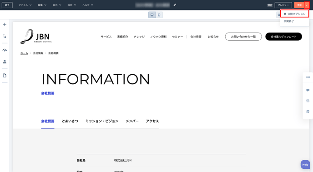
Task: Click the grid dots icon on right panel
Action: point(308,77)
